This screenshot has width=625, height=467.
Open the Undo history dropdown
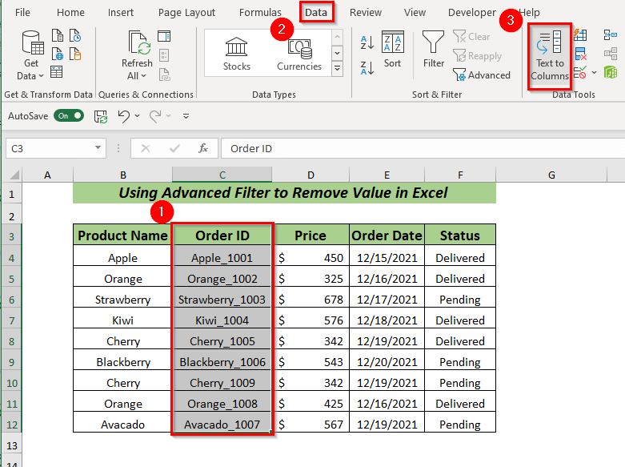[138, 116]
